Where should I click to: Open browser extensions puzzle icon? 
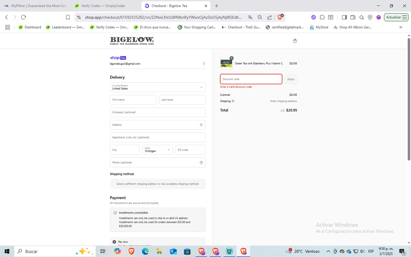(322, 17)
